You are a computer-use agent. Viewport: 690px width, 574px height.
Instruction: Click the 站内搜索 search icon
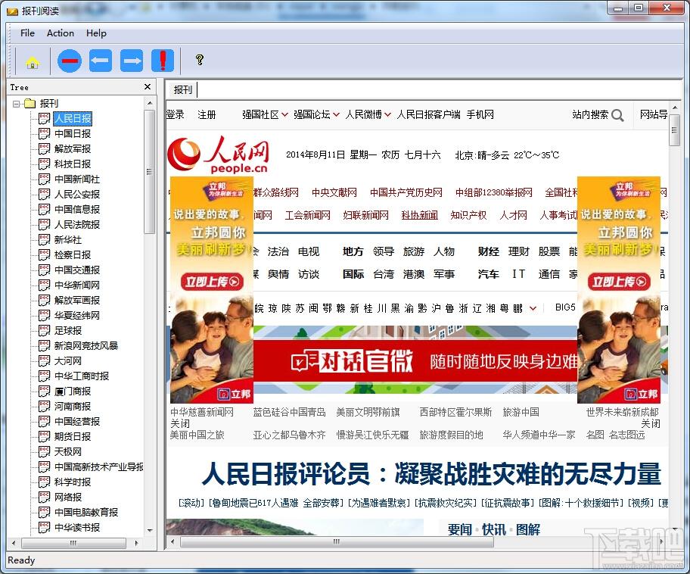point(617,115)
